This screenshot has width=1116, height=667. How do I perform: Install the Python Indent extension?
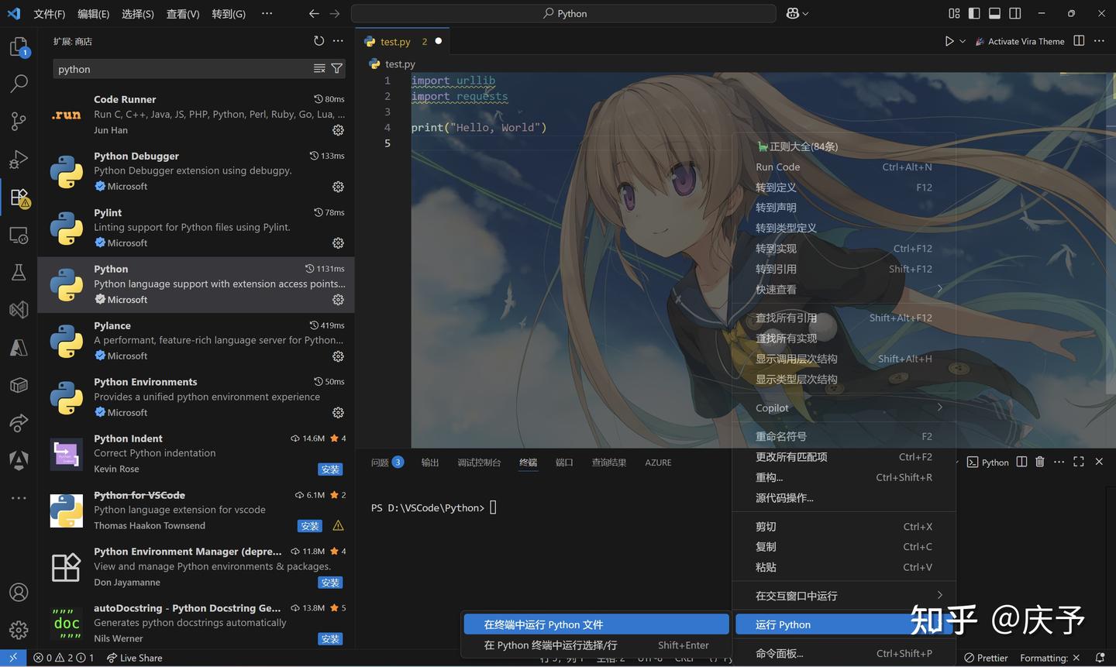tap(329, 469)
